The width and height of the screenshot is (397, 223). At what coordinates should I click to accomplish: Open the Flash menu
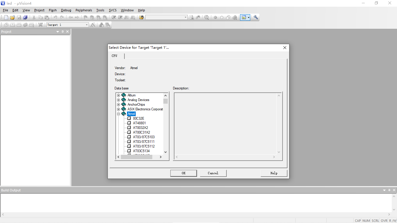point(53,10)
